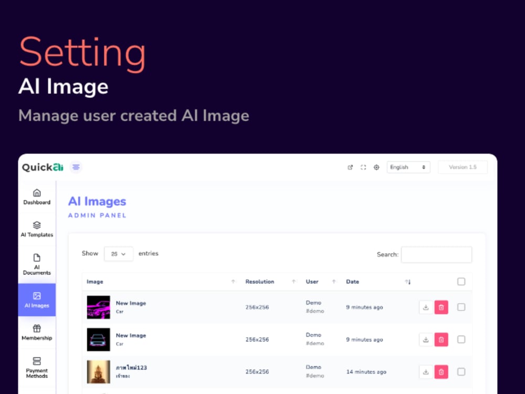Open the external link icon near the header
Viewport: 525px width, 394px height.
[x=351, y=167]
